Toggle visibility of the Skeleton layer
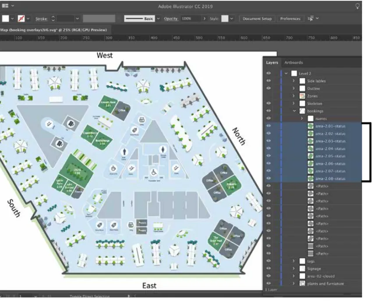376x301 pixels. (269, 104)
